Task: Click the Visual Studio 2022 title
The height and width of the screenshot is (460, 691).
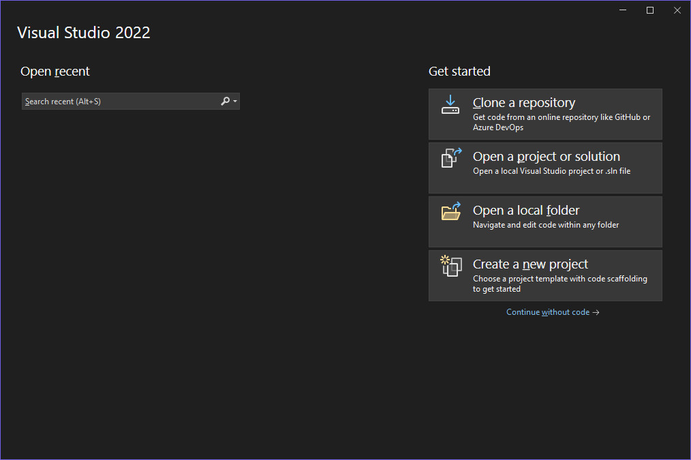Action: click(x=84, y=33)
